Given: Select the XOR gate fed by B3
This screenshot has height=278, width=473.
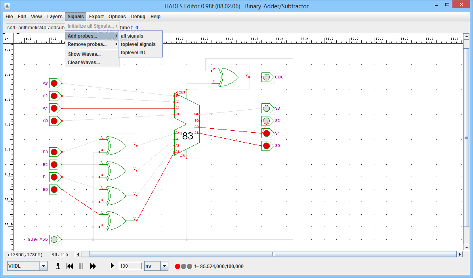Looking at the screenshot, I should (x=118, y=146).
